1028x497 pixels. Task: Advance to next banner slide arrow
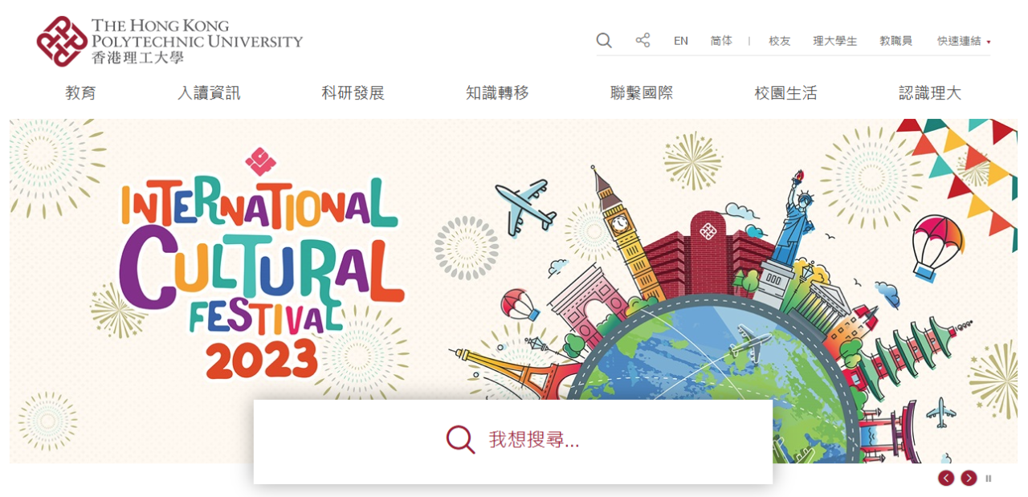click(x=969, y=478)
